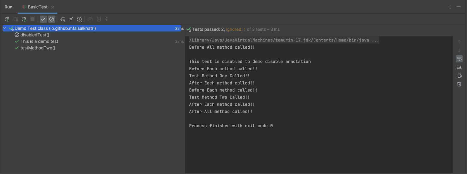467x174 pixels.
Task: Print the console output
Action: (x=459, y=75)
